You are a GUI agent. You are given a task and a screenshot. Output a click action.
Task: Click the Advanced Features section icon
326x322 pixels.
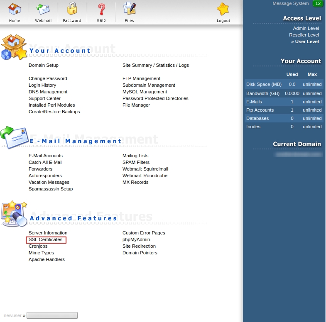[x=14, y=214]
